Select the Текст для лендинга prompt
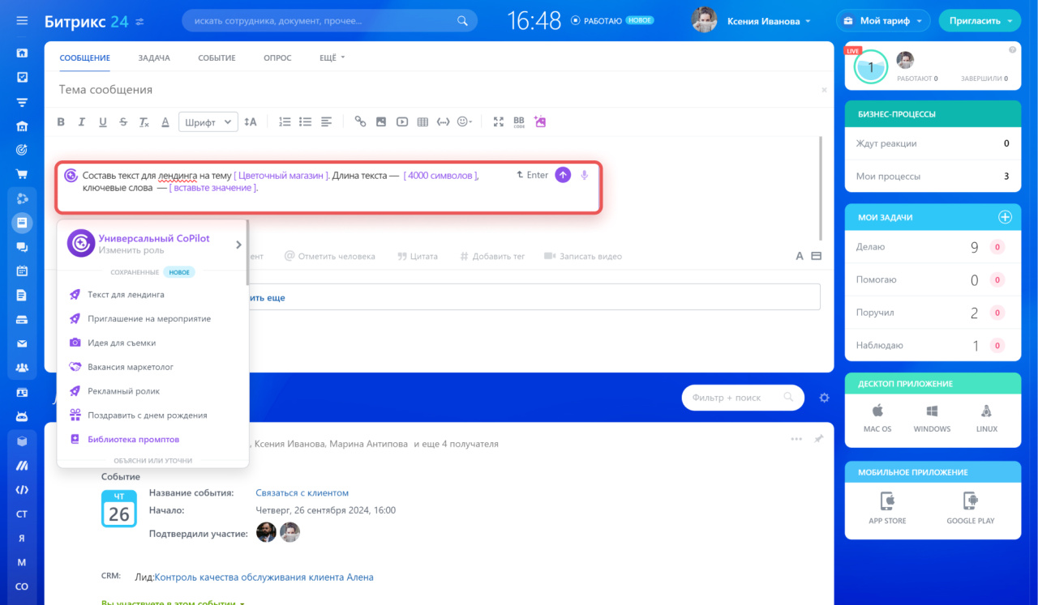This screenshot has width=1038, height=605. [126, 295]
